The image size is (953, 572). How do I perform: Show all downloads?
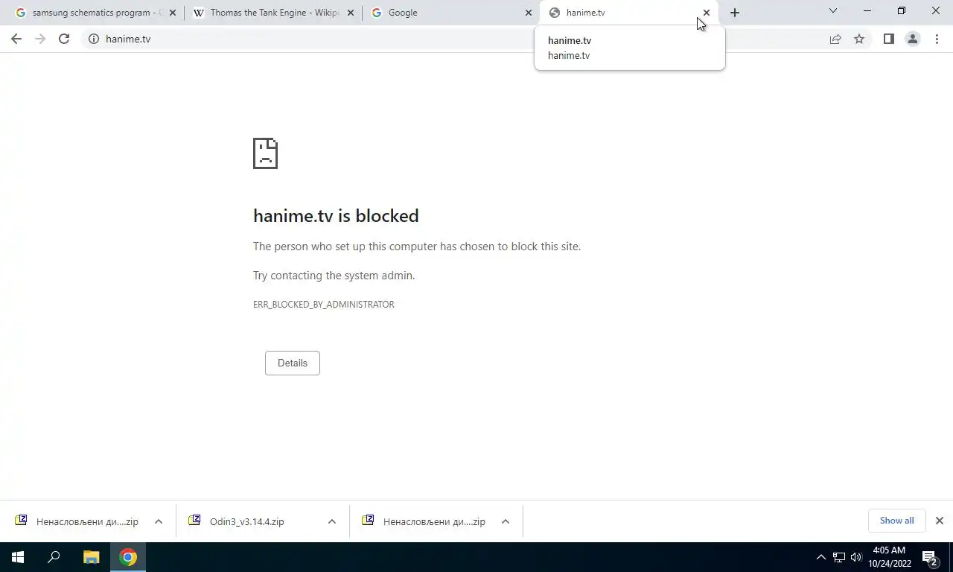pos(896,521)
